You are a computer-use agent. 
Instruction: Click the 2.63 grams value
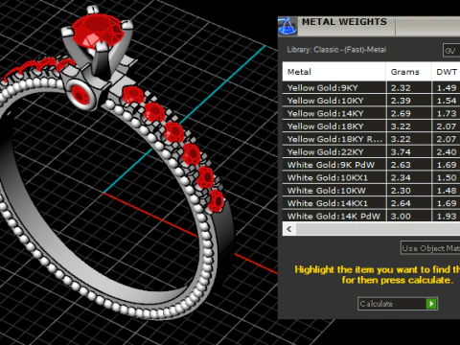[401, 165]
